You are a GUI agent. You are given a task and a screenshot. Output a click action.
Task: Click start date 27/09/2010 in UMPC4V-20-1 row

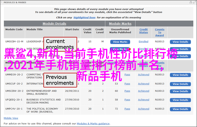[72, 109]
